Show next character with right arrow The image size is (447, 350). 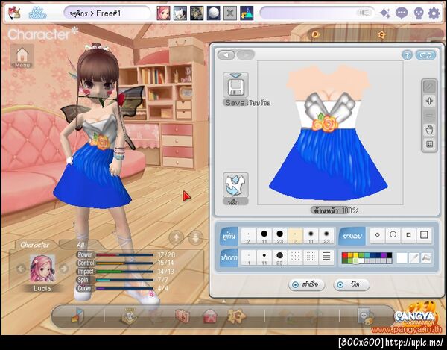[x=64, y=269]
